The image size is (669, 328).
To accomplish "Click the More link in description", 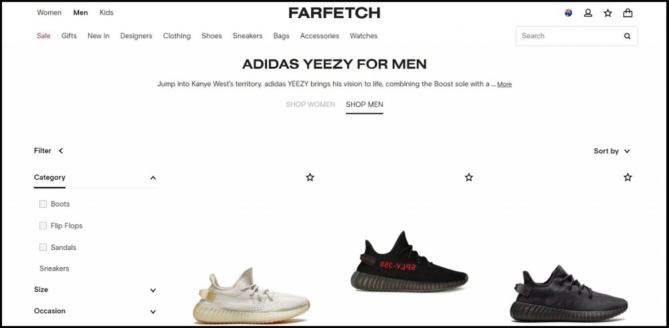I will 504,84.
